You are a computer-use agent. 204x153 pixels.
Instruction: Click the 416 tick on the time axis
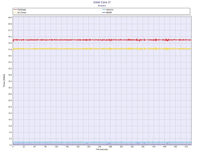154,147
